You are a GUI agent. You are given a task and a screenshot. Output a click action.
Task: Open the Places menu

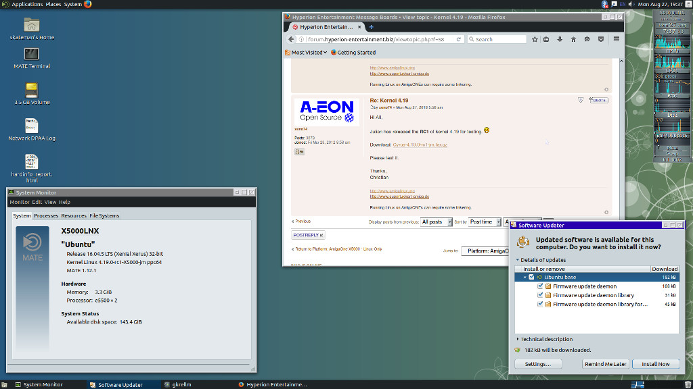click(53, 4)
